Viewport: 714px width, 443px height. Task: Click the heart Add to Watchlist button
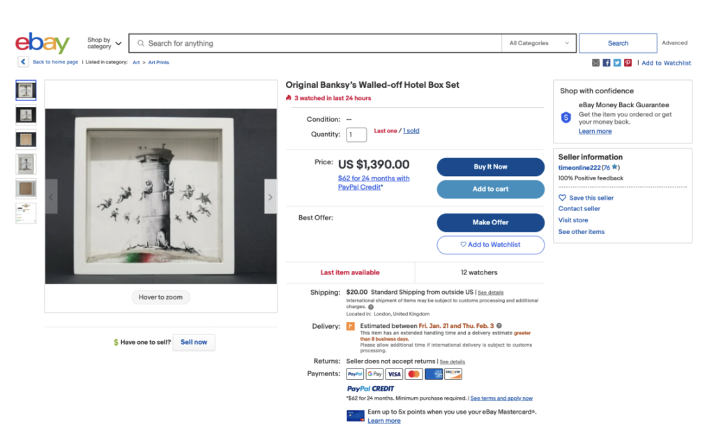tap(490, 244)
